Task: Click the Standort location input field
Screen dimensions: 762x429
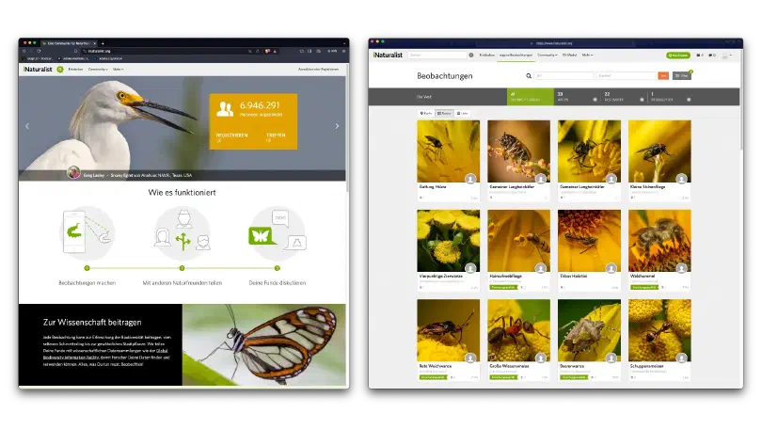Action: [x=626, y=76]
